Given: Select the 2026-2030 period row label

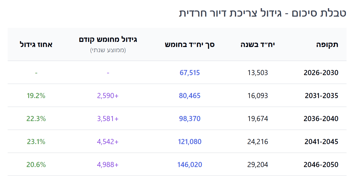Looking at the screenshot, I should (321, 73).
